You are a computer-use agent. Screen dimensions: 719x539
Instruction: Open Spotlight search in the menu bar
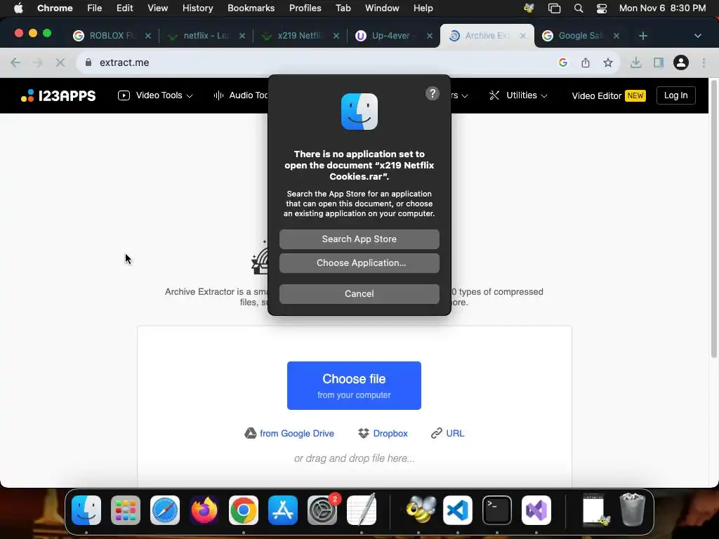click(579, 8)
